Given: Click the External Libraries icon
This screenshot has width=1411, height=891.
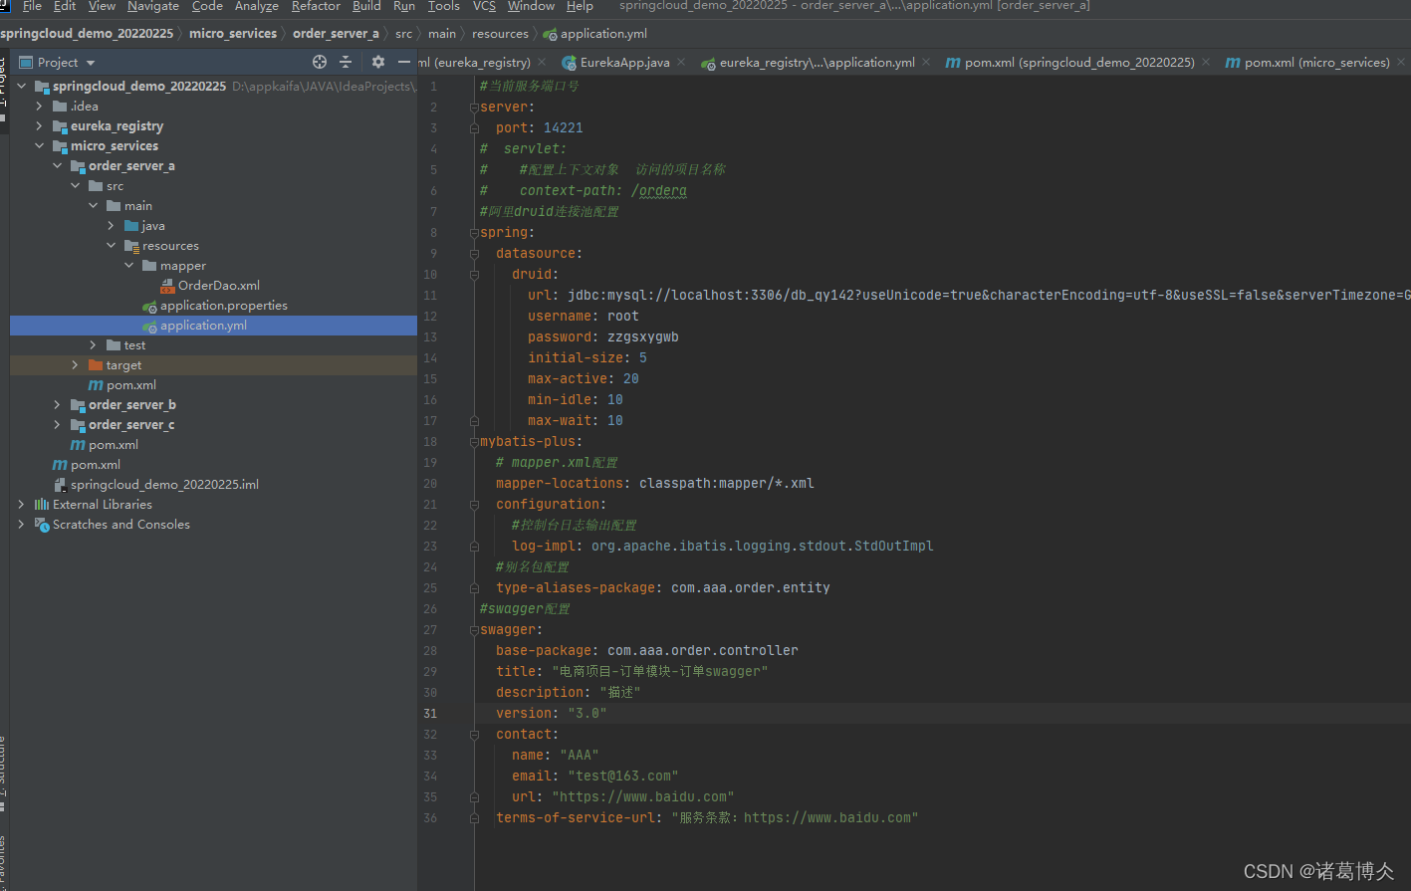Looking at the screenshot, I should click(x=42, y=505).
